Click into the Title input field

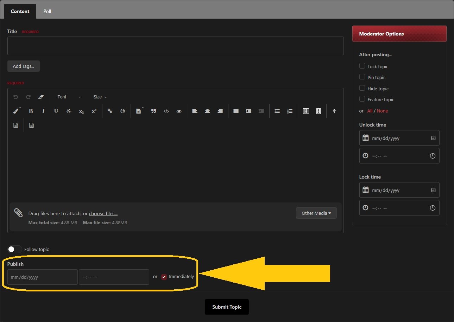[x=175, y=46]
